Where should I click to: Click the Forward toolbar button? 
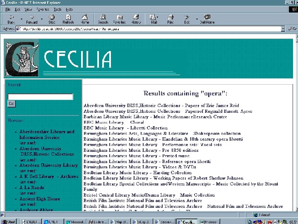pos(32,19)
